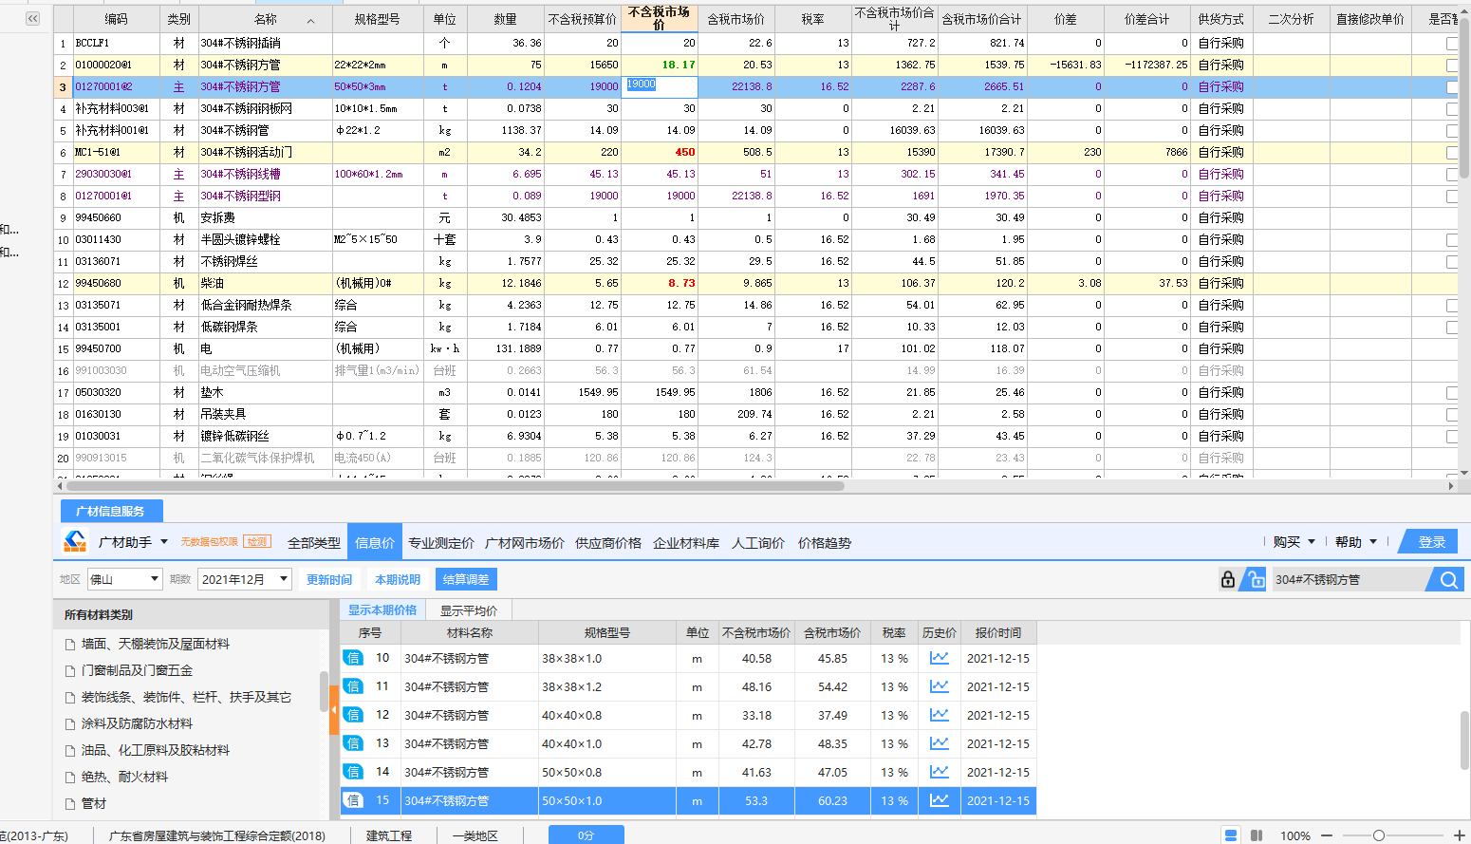Click 结算调差 button
The width and height of the screenshot is (1471, 844).
466,579
